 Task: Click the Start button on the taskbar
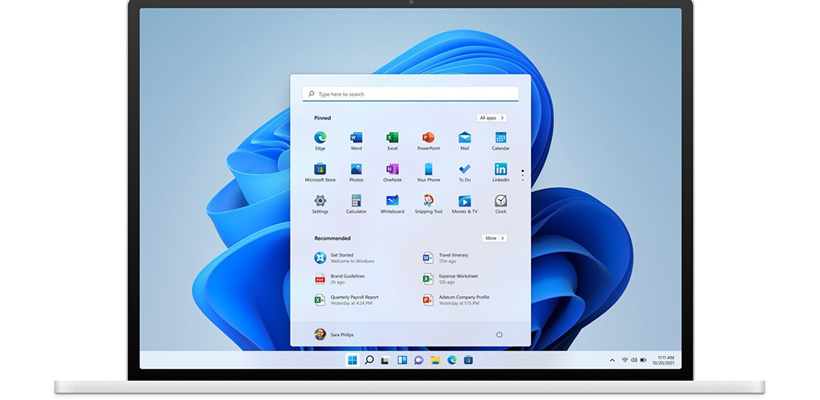(x=352, y=360)
